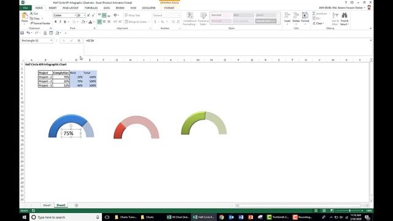Open the FILE tab

click(x=25, y=8)
